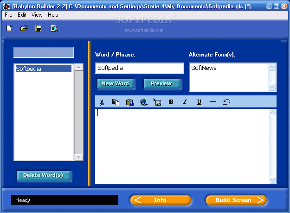Click in the definition text area

pos(182,146)
